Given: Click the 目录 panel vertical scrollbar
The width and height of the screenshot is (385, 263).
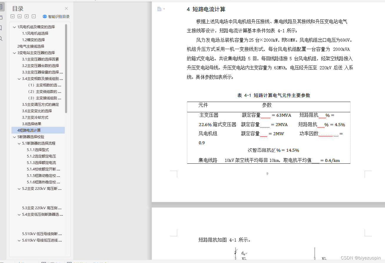Looking at the screenshot, I should [66, 68].
